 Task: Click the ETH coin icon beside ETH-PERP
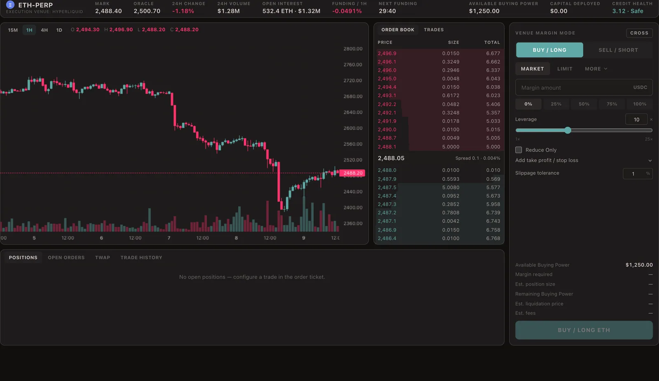click(x=10, y=5)
